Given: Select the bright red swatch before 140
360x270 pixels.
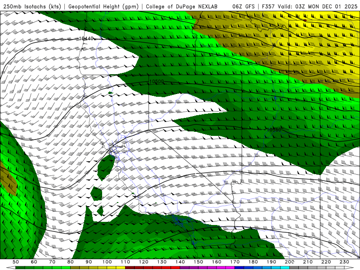Looking at the screenshot, I should (x=175, y=267).
